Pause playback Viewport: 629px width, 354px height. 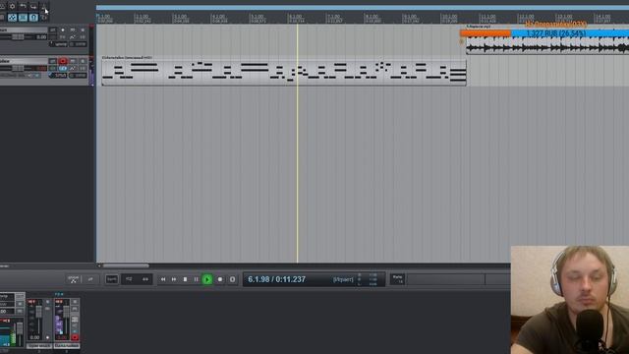point(197,279)
